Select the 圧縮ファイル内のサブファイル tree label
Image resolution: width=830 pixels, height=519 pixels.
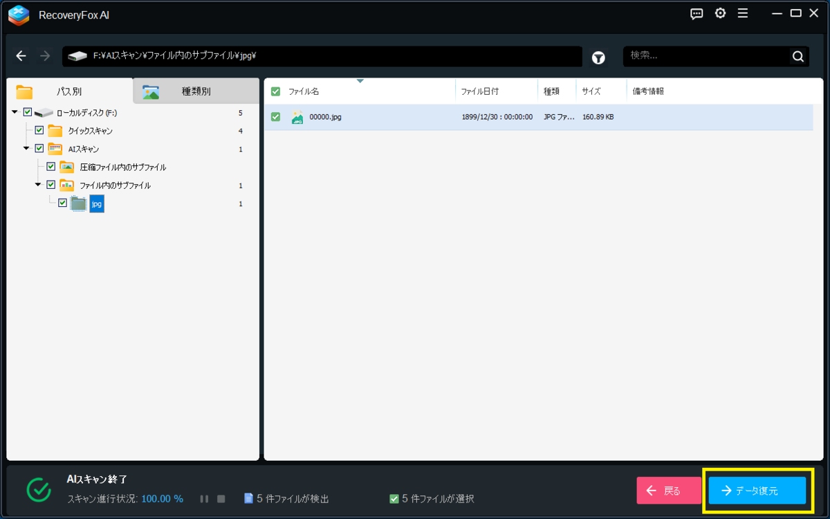coord(122,167)
